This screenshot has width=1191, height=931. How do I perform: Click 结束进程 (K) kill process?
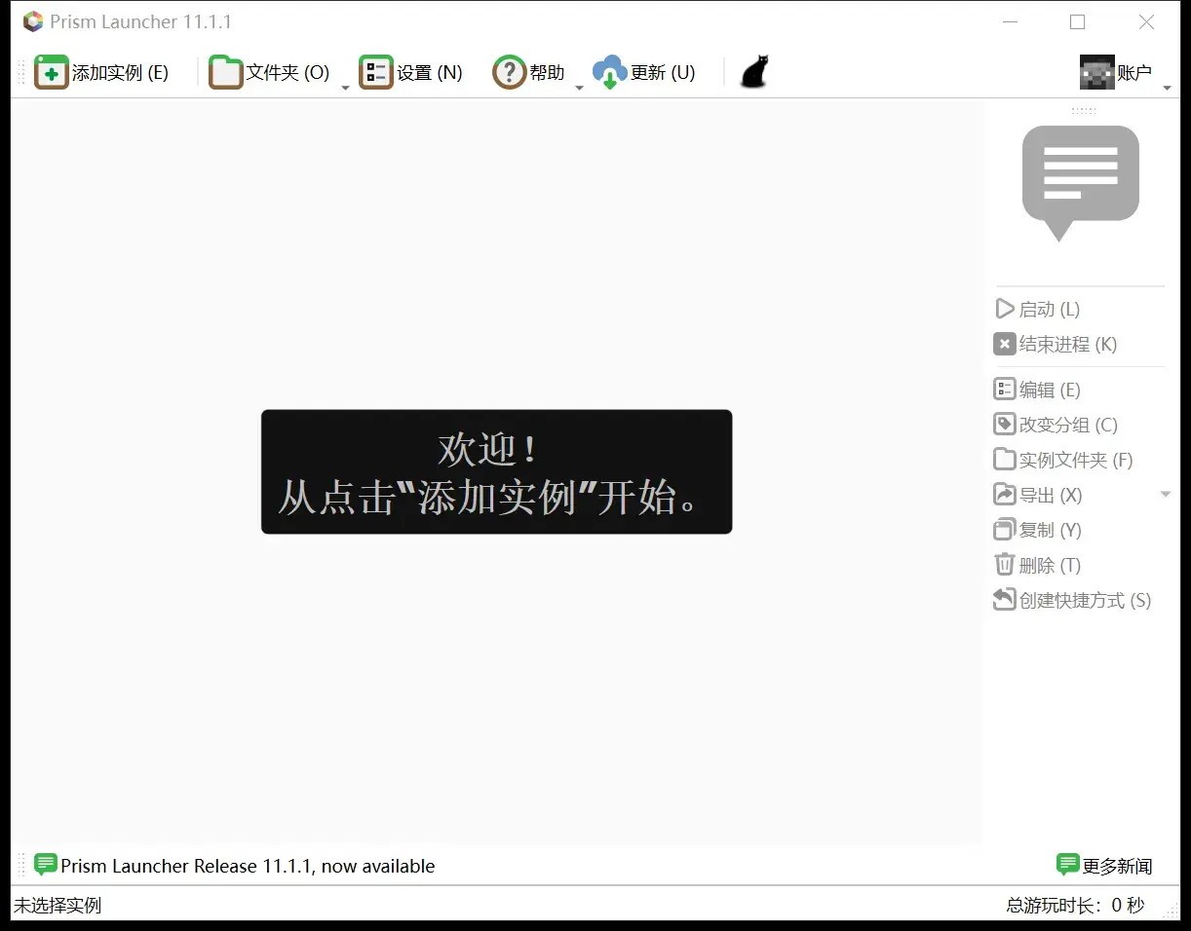coord(1056,345)
